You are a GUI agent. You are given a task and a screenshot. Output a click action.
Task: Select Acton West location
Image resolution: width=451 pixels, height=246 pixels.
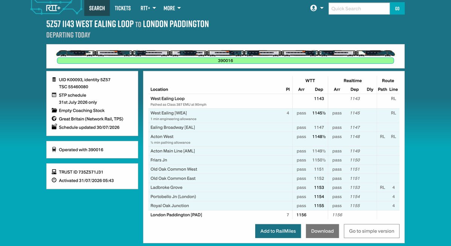162,136
